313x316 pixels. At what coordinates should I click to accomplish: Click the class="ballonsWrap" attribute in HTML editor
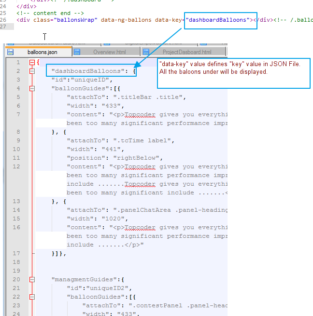(65, 20)
